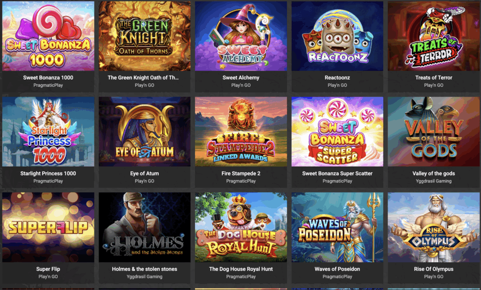Click the Starlight Princess 1000 game image
The height and width of the screenshot is (290, 481).
coord(48,132)
